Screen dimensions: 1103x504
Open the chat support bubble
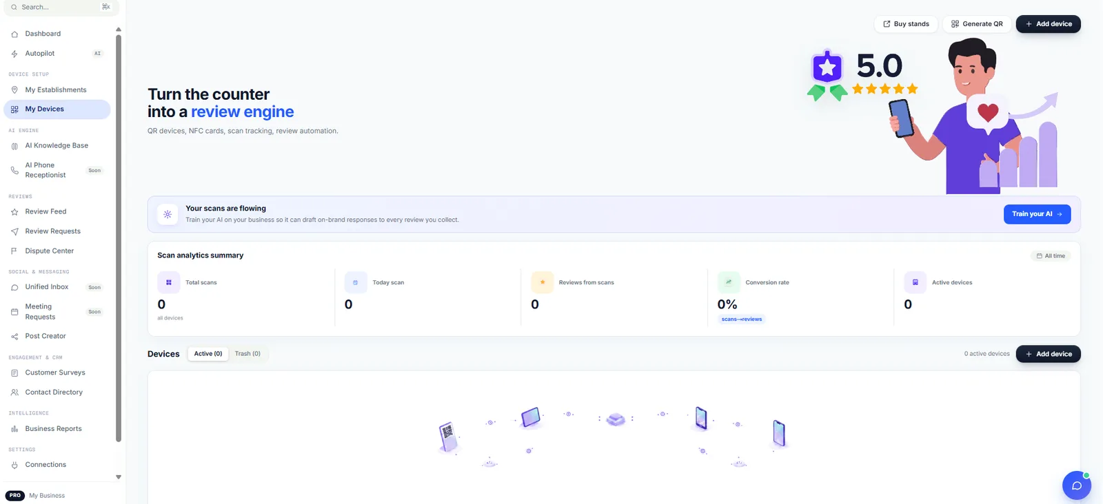[1077, 485]
